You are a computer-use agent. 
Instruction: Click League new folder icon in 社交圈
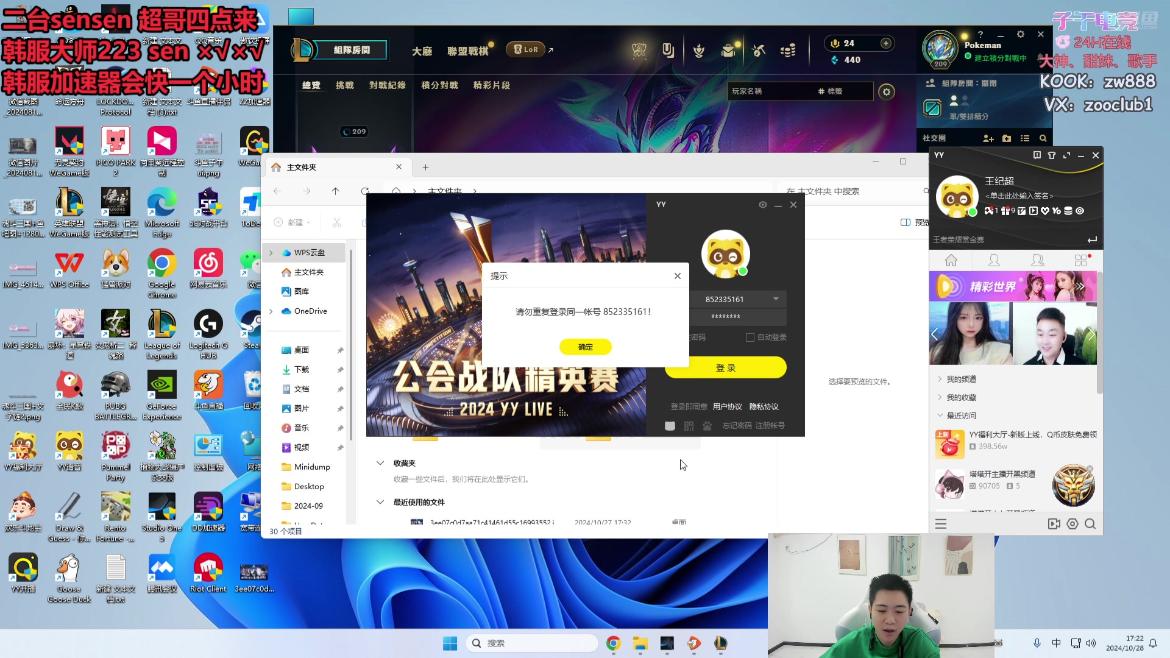click(1007, 139)
